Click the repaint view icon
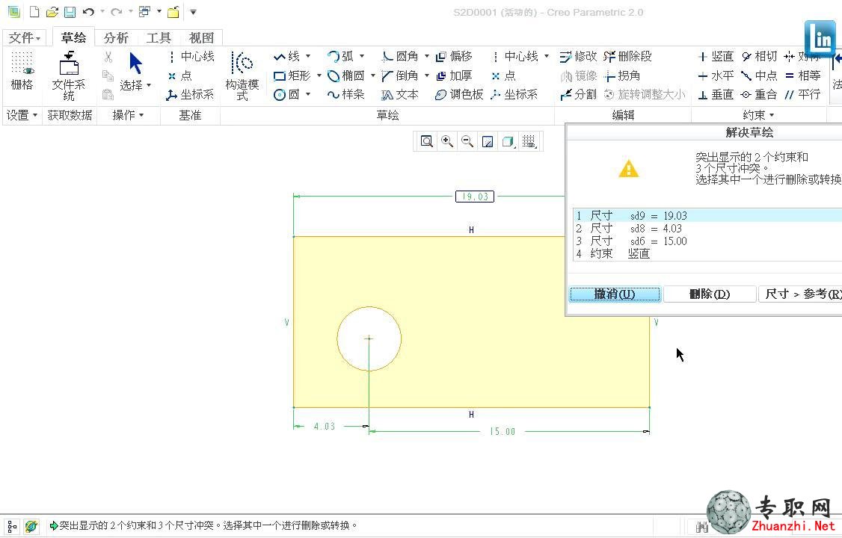Viewport: 842px width, 538px height. pyautogui.click(x=488, y=142)
